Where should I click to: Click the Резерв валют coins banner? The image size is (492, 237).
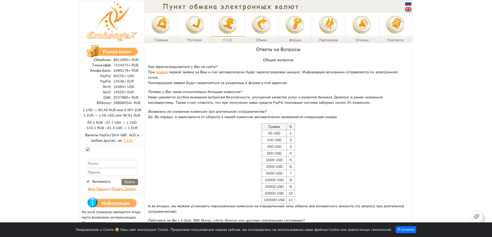point(112,51)
